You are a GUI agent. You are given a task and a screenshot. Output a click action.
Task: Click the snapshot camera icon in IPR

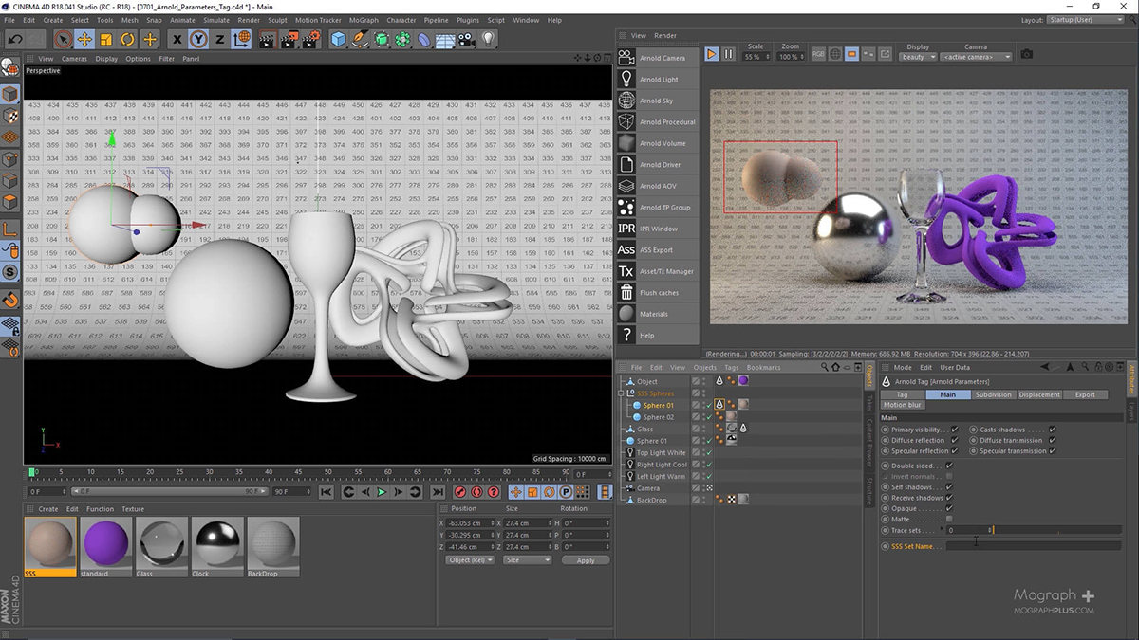click(1027, 54)
